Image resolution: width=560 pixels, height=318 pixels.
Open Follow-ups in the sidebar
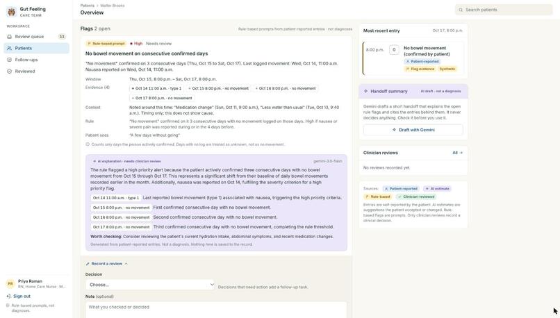tap(36, 60)
